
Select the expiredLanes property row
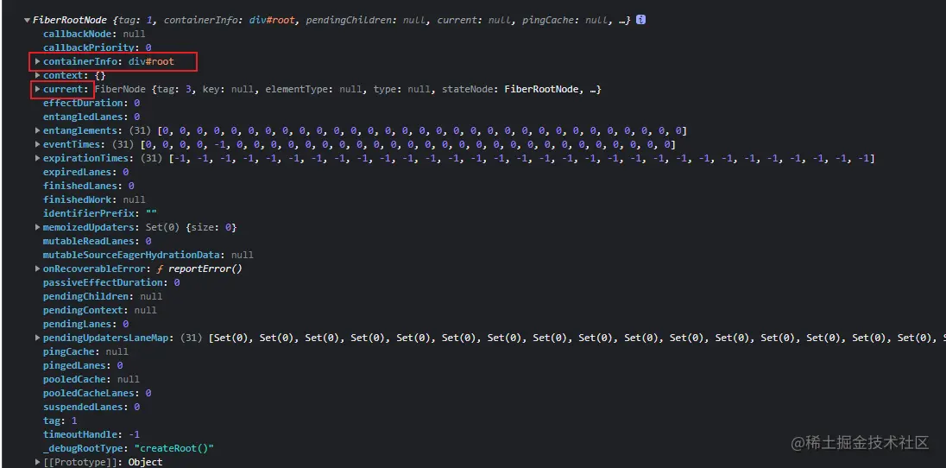coord(85,172)
